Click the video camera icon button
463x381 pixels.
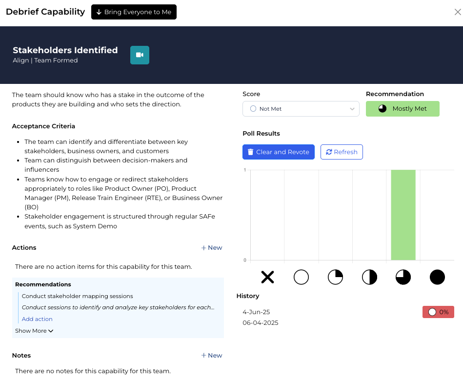[x=140, y=55]
